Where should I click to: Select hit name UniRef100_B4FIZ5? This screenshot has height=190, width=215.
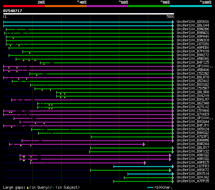tap(193, 63)
